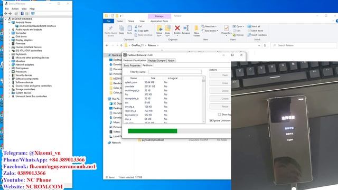Open Device Manager File menu

pos(7,9)
